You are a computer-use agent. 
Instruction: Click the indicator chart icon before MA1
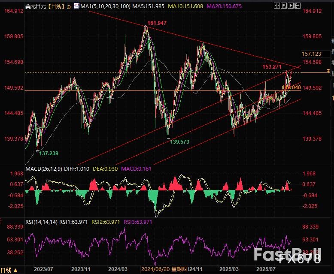(x=76, y=7)
